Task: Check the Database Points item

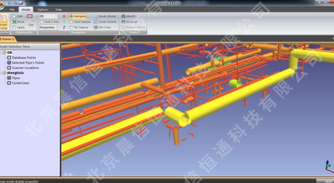Action: pos(9,58)
